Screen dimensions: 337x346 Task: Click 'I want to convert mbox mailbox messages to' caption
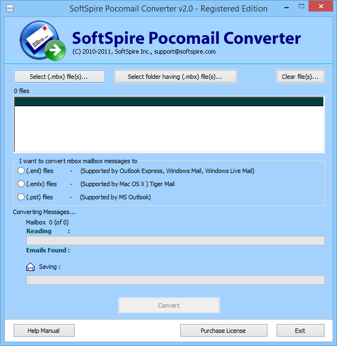[x=78, y=161]
